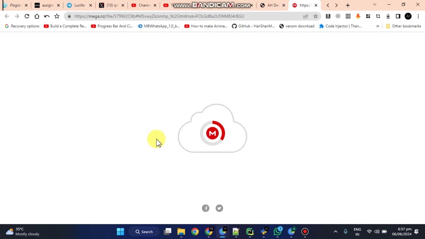The width and height of the screenshot is (425, 239).
Task: Open a new tab with the plus button
Action: (348, 5)
